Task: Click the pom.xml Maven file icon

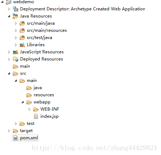Action: 15,138
